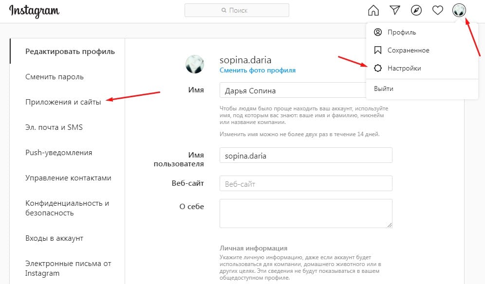Select Профиль in the dropdown menu
Image resolution: width=485 pixels, height=284 pixels.
pyautogui.click(x=401, y=32)
